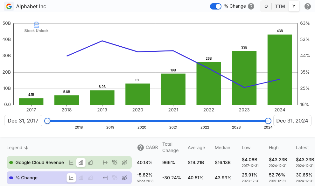
Task: Switch to quarterly Q view
Action: pos(266,6)
